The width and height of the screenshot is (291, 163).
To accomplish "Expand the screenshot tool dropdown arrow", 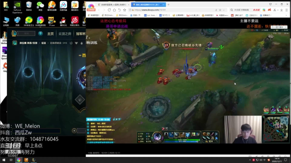I will tap(278, 10).
